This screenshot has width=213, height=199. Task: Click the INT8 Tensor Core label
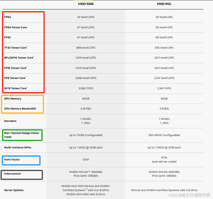pyautogui.click(x=16, y=88)
